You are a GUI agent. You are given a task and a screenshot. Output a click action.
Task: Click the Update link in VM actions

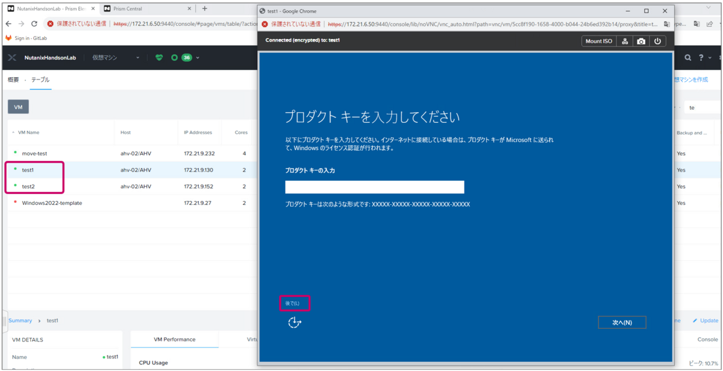(706, 320)
